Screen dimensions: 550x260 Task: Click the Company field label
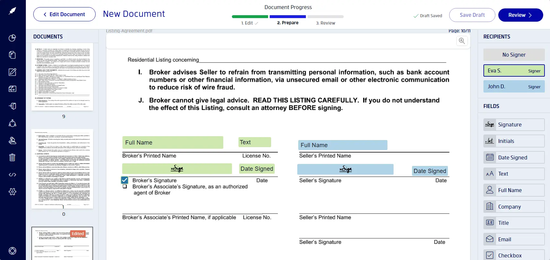click(x=509, y=207)
